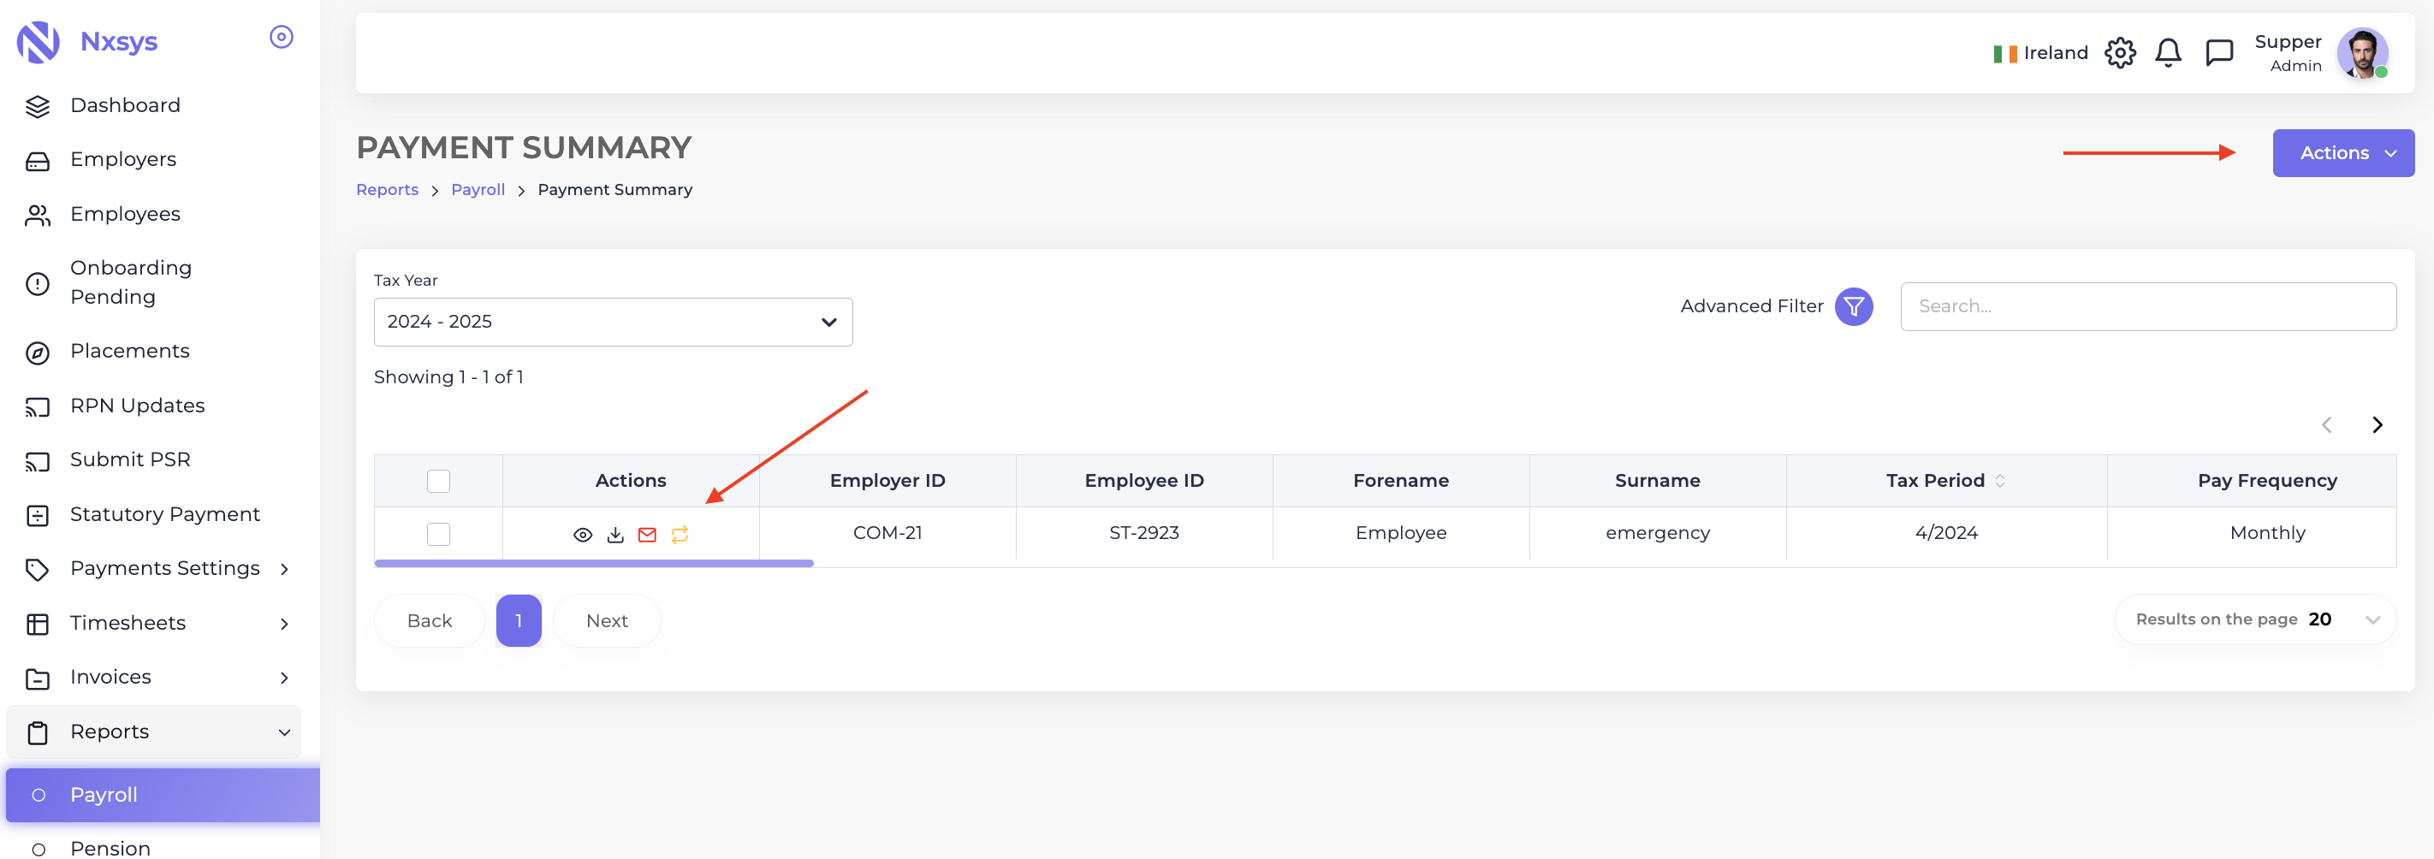Click the Reports breadcrumb link
The width and height of the screenshot is (2434, 859).
point(388,190)
